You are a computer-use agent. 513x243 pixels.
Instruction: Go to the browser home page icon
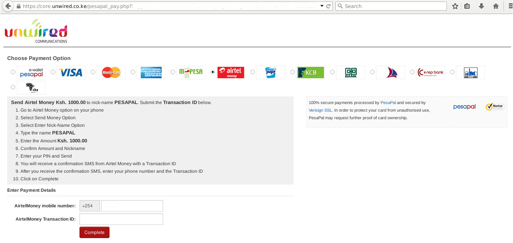[496, 6]
